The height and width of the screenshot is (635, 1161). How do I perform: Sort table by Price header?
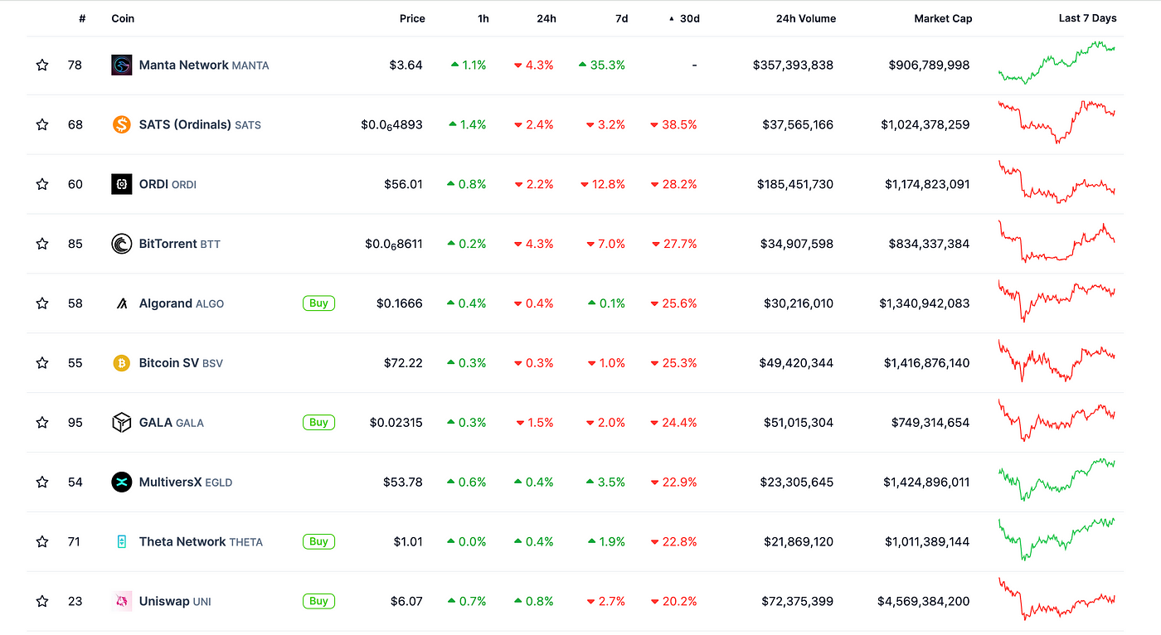click(x=412, y=18)
